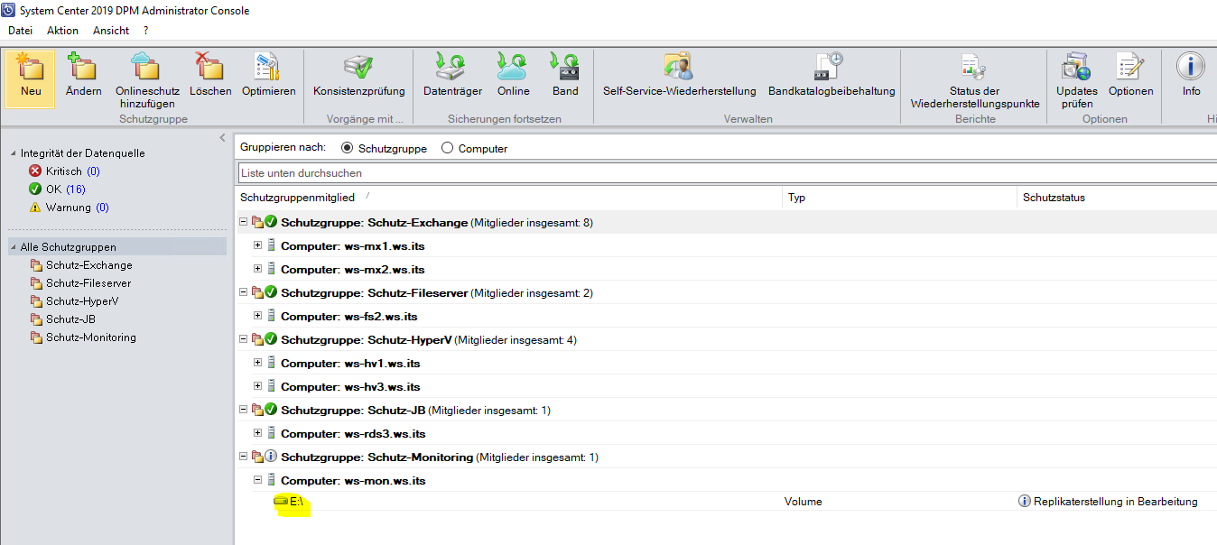Click the Warnung (0) filter link
The height and width of the screenshot is (545, 1217).
[x=77, y=207]
